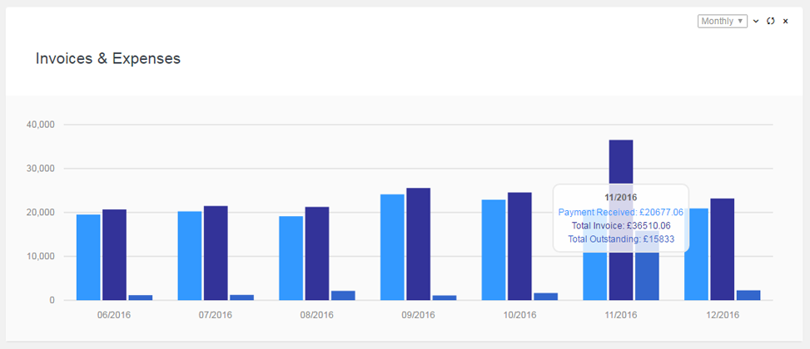Select 06/2016 Payment Received light blue bar
The width and height of the screenshot is (810, 349).
(88, 257)
